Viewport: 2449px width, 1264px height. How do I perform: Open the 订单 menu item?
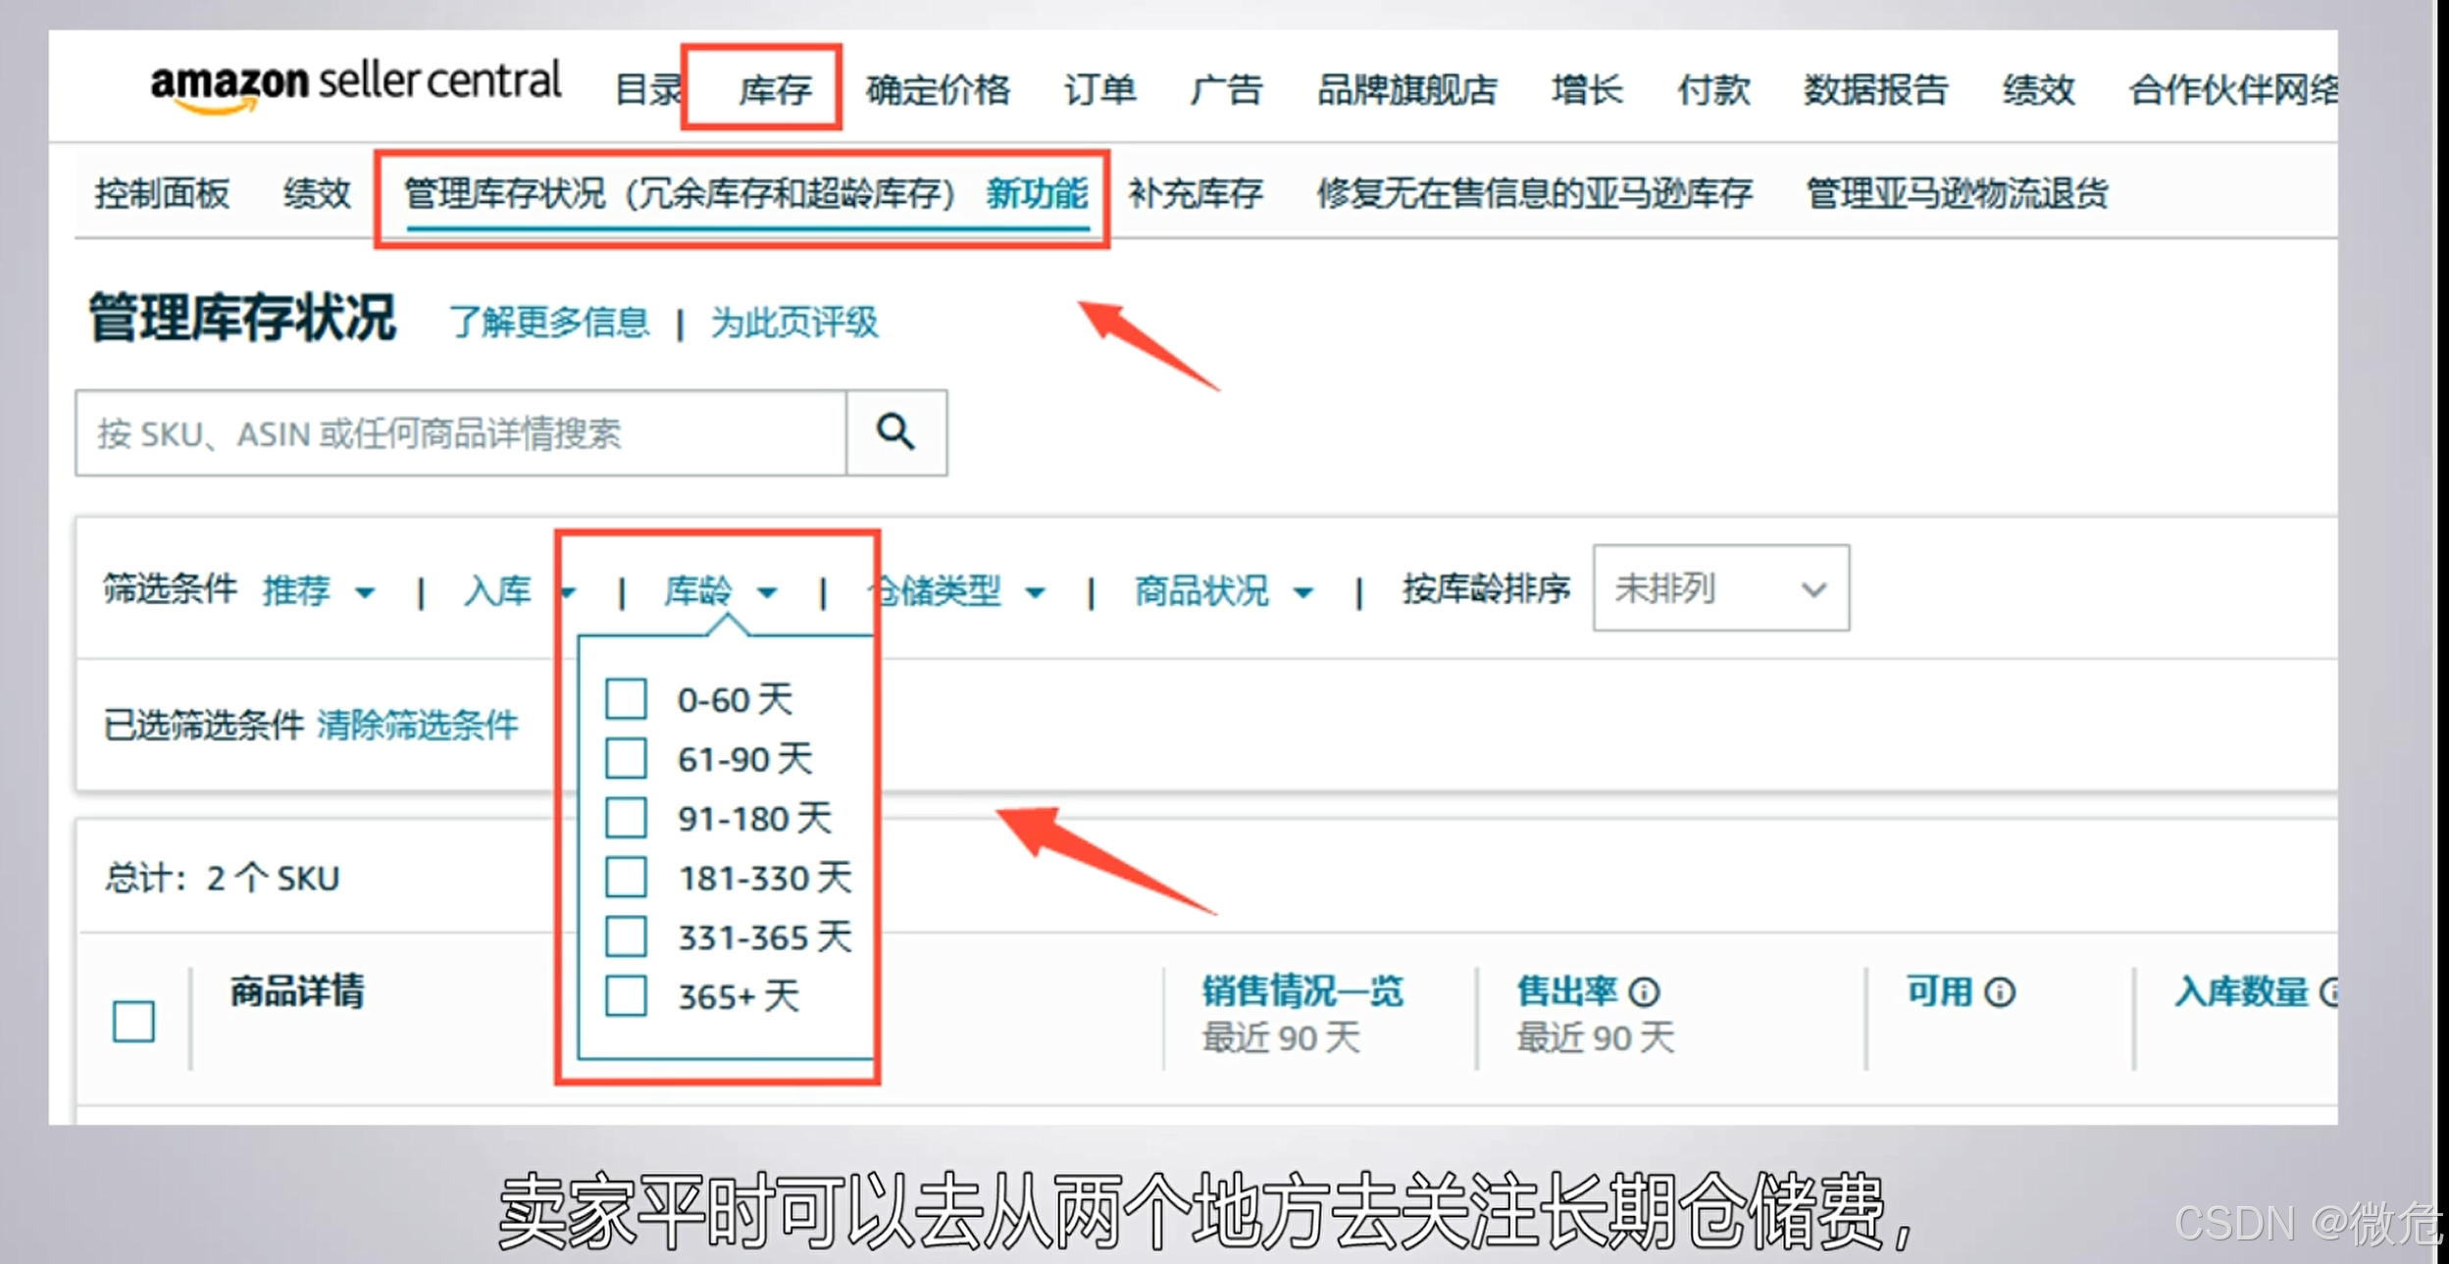click(1099, 89)
